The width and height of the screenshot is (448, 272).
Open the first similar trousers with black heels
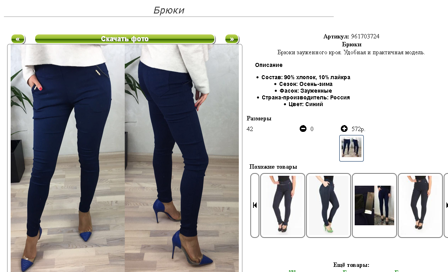pos(283,205)
